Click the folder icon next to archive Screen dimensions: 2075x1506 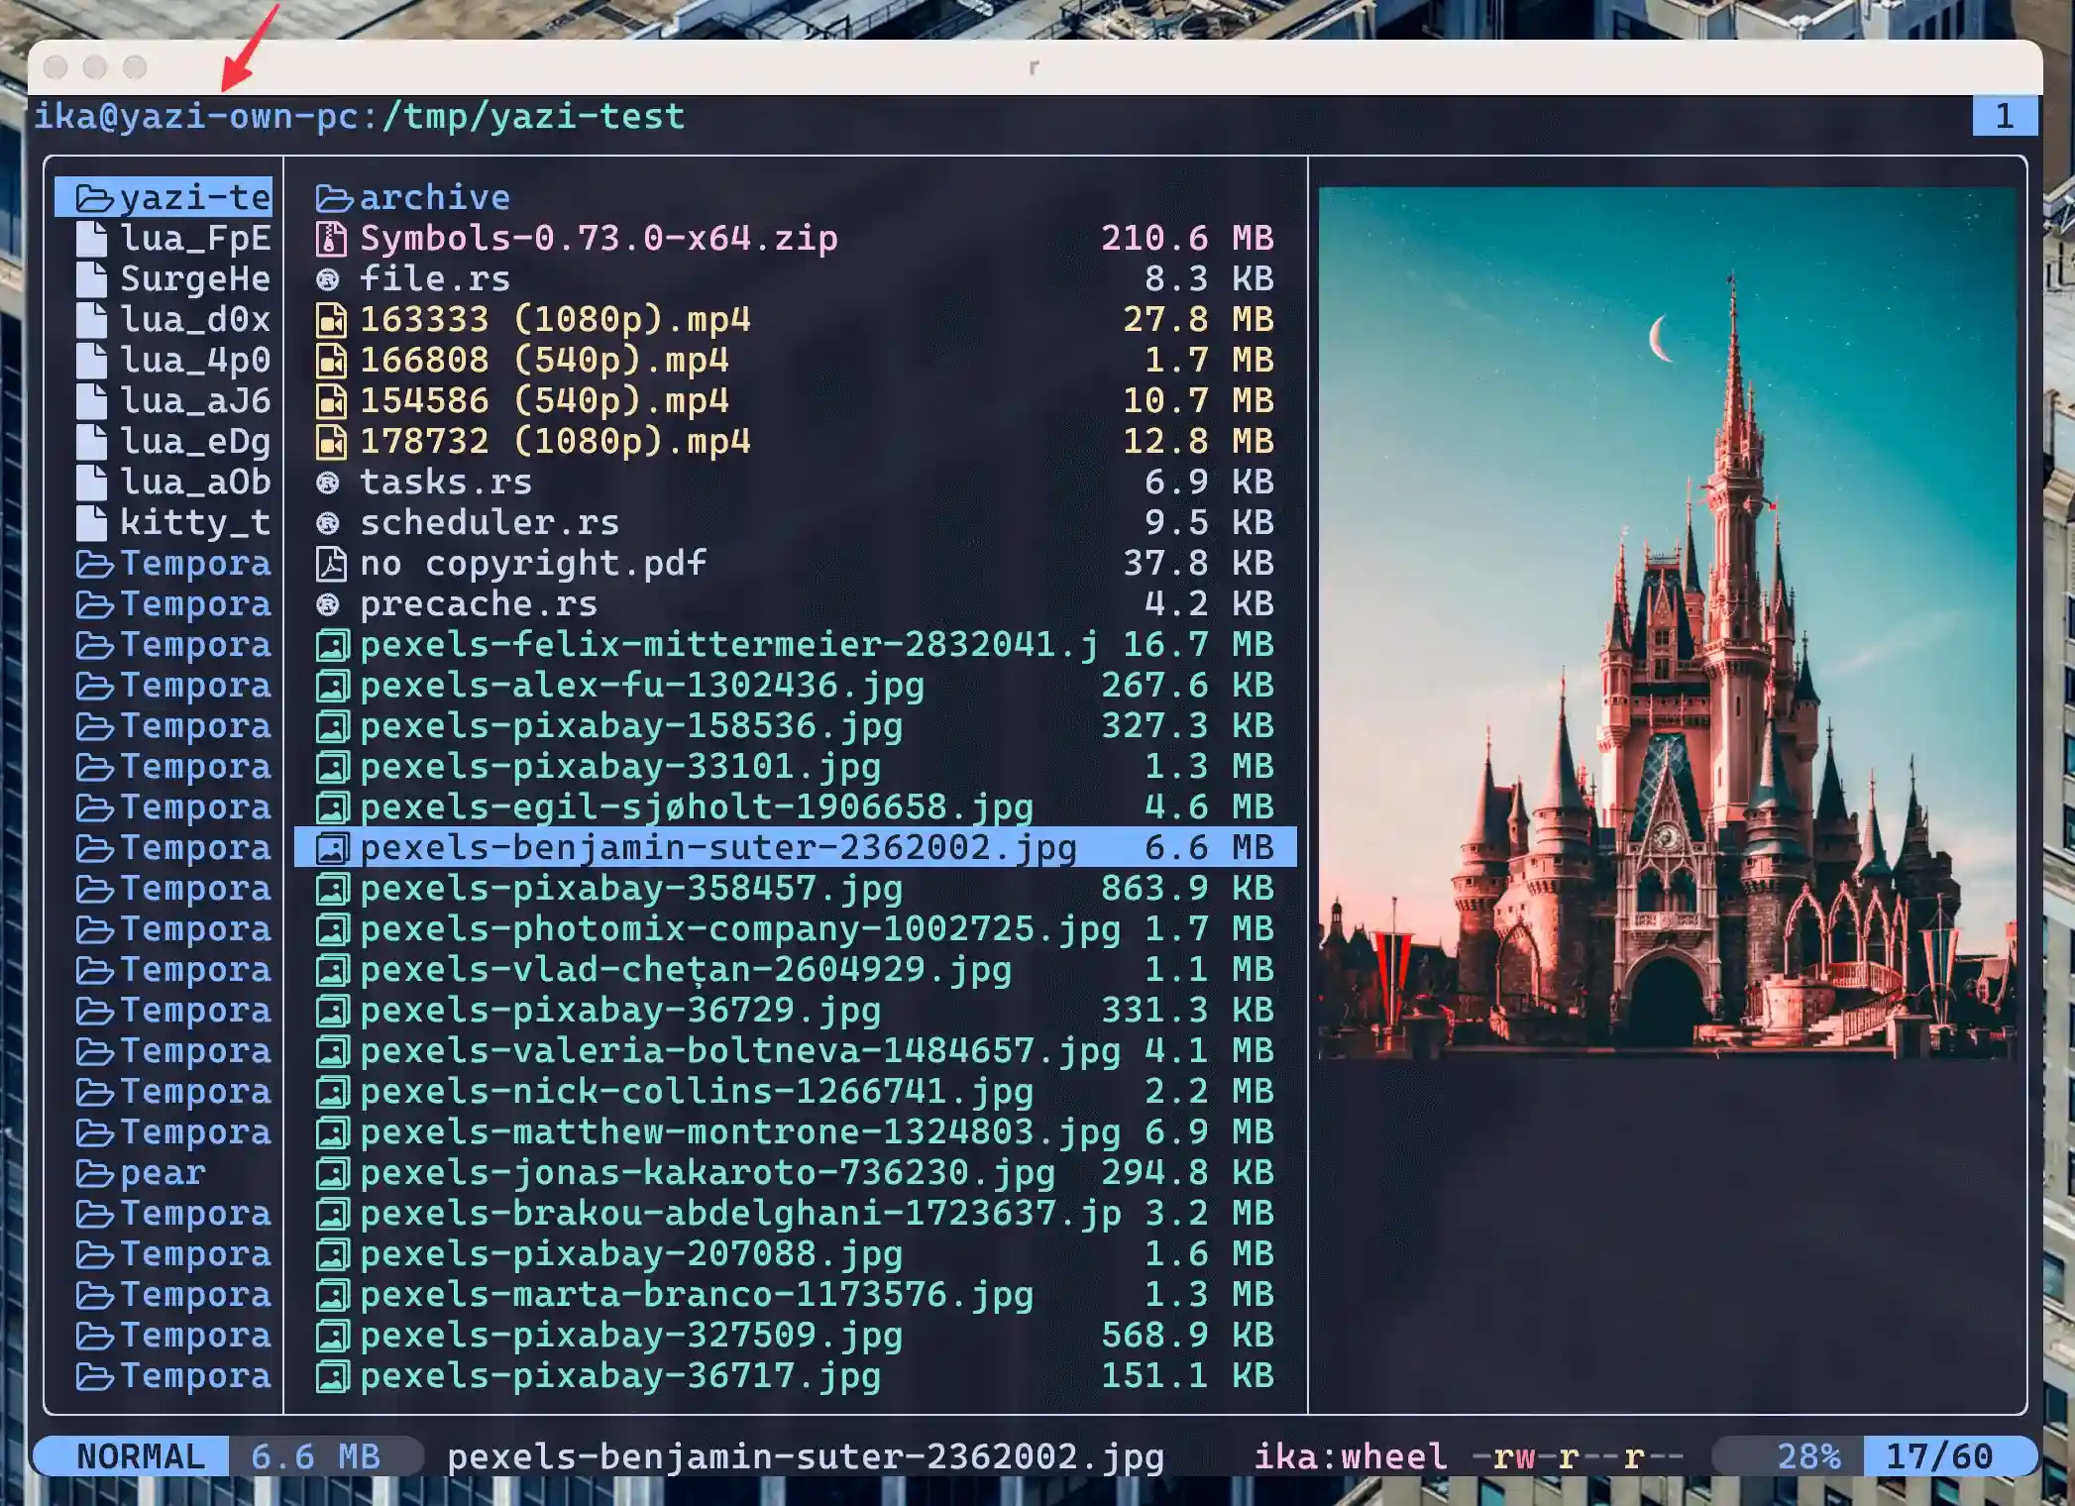pyautogui.click(x=334, y=199)
